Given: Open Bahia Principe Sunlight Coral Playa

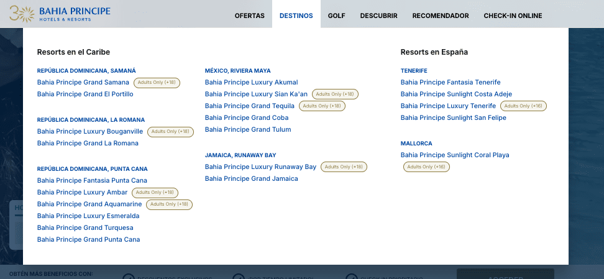Looking at the screenshot, I should click(x=455, y=155).
